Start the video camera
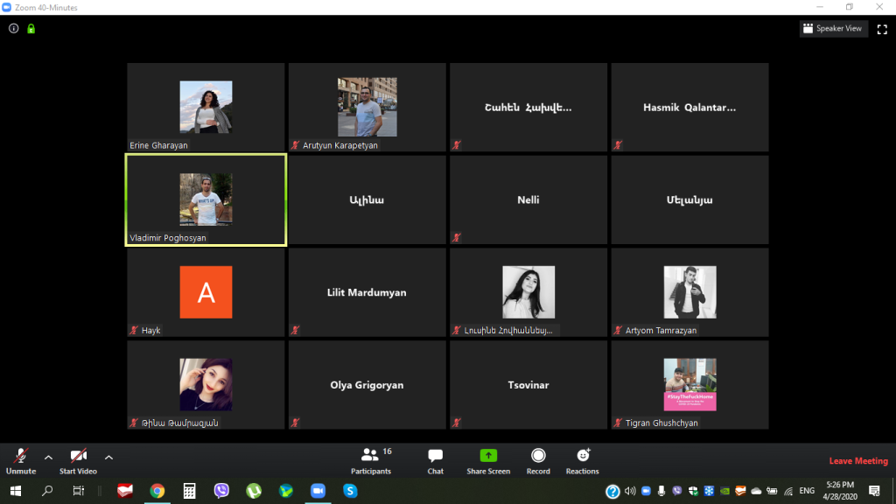The image size is (896, 504). (x=78, y=461)
